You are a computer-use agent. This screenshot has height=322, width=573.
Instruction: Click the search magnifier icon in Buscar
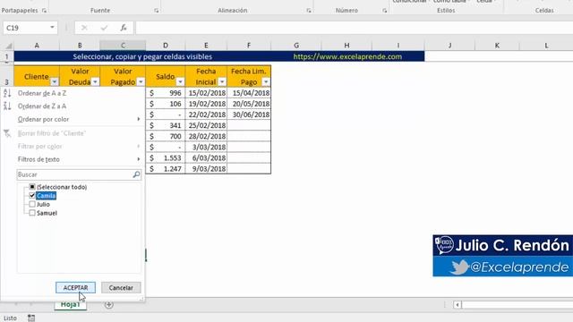tap(136, 174)
